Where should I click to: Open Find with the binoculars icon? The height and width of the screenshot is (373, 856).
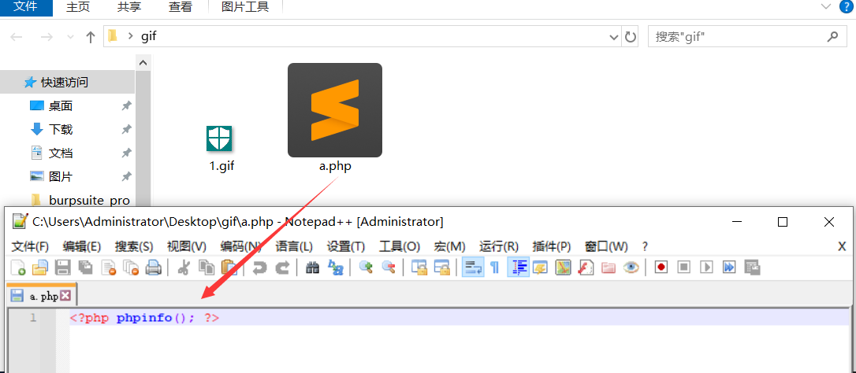[x=312, y=268]
